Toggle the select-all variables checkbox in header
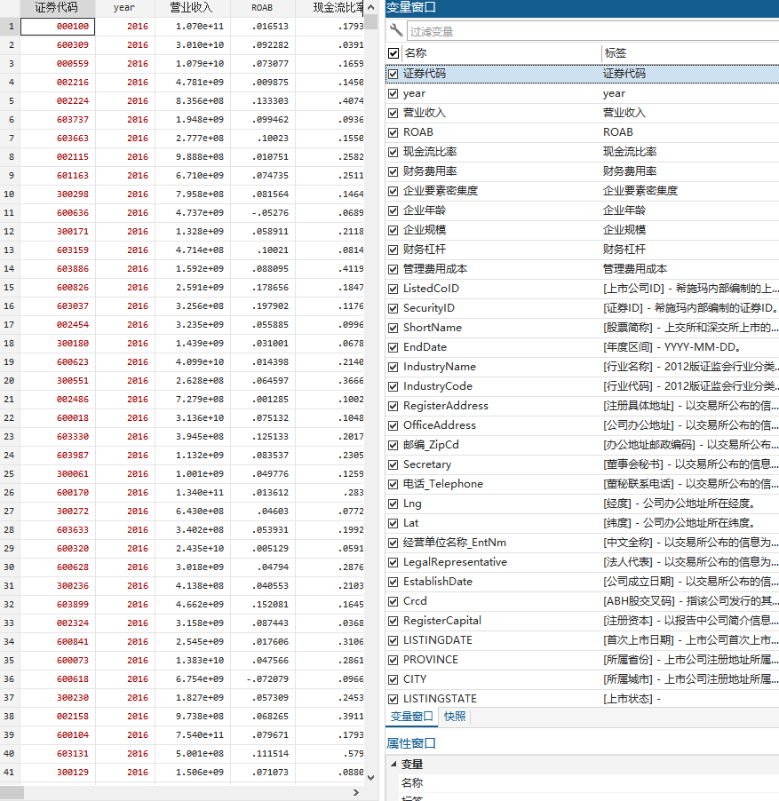 pyautogui.click(x=393, y=53)
